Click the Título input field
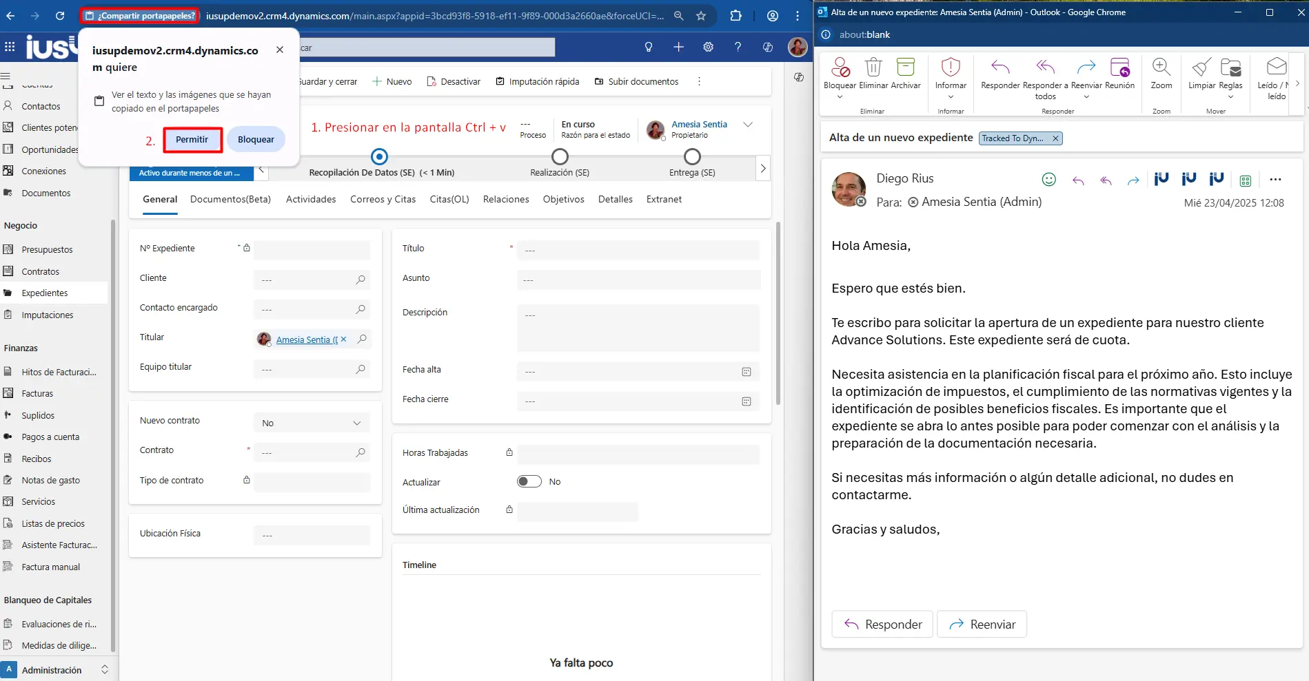The image size is (1309, 681). pyautogui.click(x=638, y=250)
